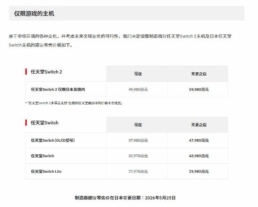Click the 47,980日元 OLED new price
This screenshot has width=258, height=207.
199,140
